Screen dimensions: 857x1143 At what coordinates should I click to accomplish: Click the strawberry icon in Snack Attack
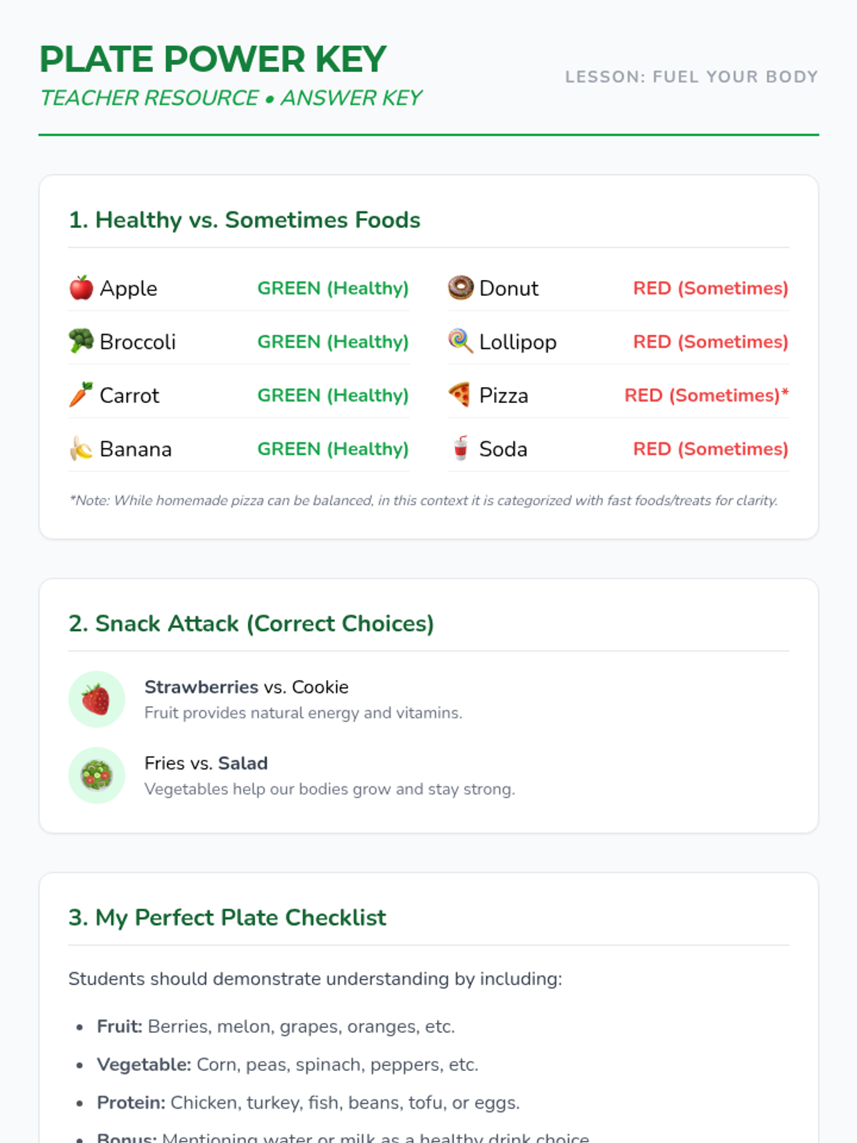(96, 699)
